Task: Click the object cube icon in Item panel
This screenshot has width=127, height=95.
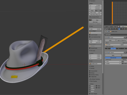Action: pyautogui.click(x=90, y=64)
